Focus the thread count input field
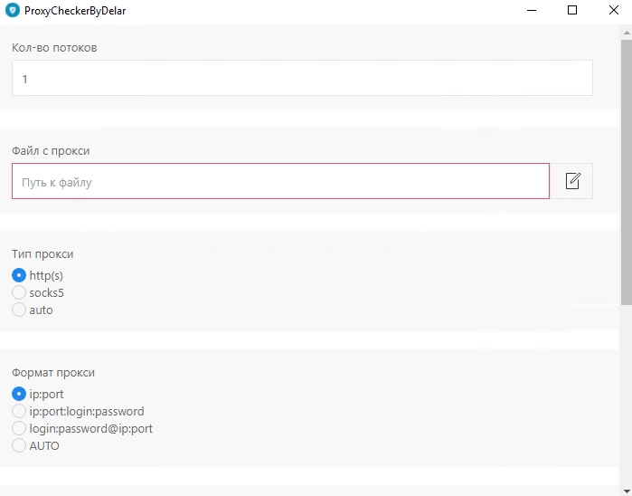 coord(302,78)
